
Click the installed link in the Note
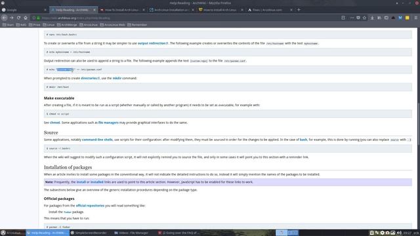[x=96, y=182]
